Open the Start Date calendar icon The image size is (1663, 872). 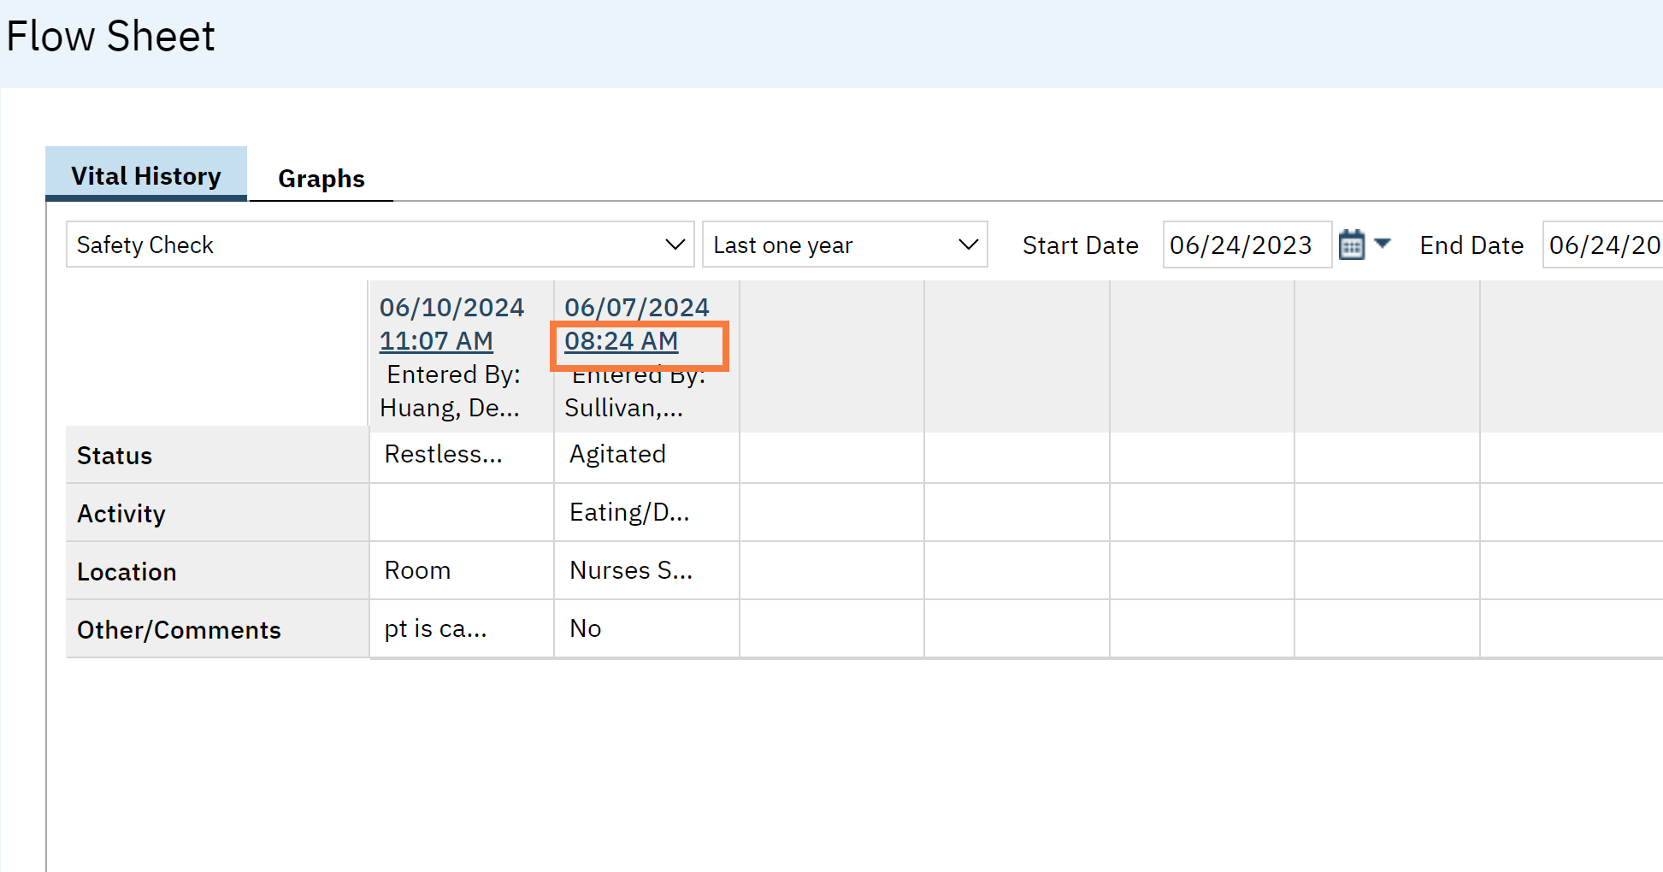pos(1351,245)
